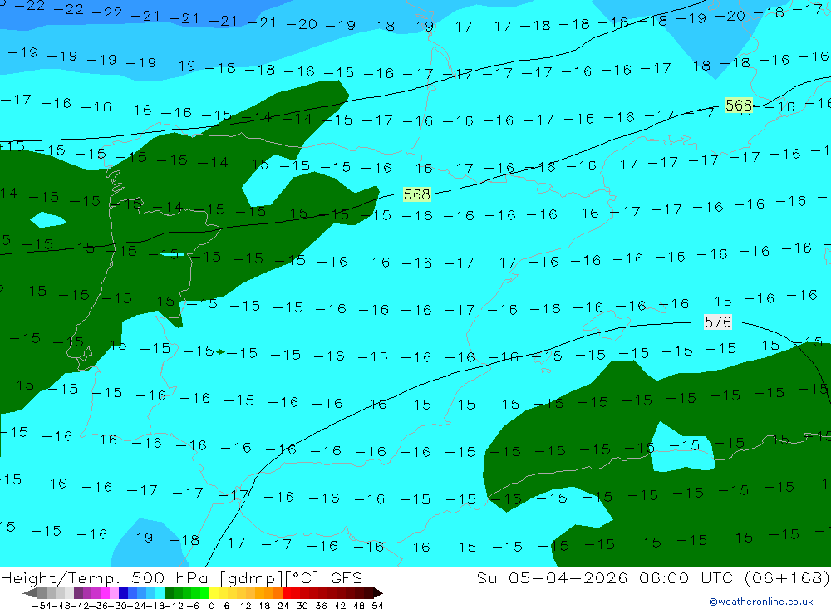Select the 568 label near the map center
The height and width of the screenshot is (609, 831).
[x=417, y=194]
